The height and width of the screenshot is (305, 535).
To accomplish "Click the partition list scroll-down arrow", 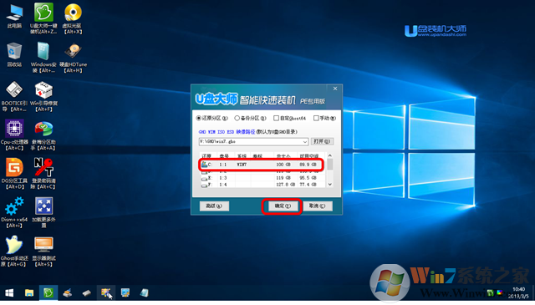I will click(330, 184).
